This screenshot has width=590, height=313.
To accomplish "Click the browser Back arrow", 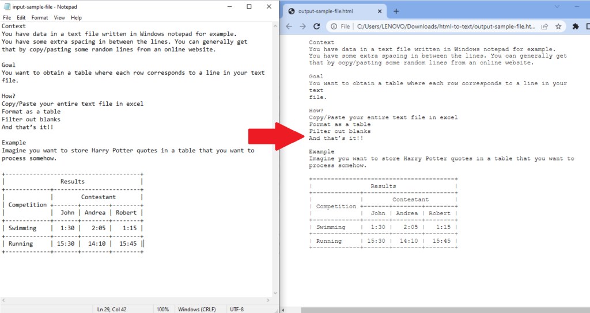I will click(289, 26).
